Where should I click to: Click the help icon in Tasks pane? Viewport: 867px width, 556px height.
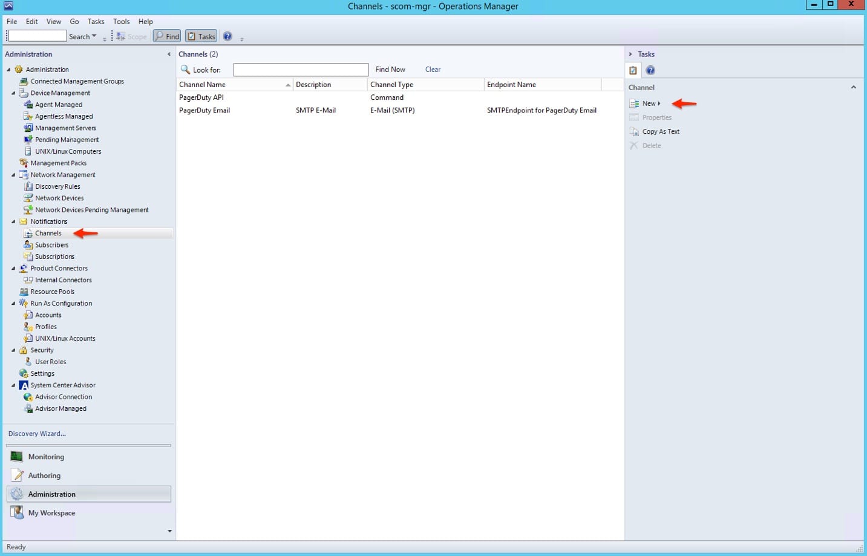tap(650, 70)
